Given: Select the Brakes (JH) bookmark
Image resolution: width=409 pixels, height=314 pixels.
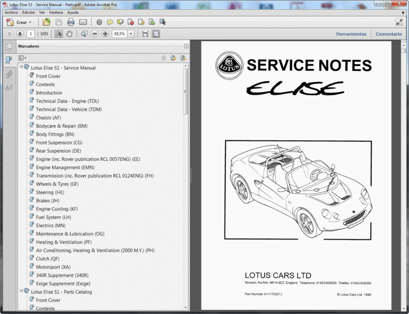Looking at the screenshot, I should pyautogui.click(x=49, y=200).
